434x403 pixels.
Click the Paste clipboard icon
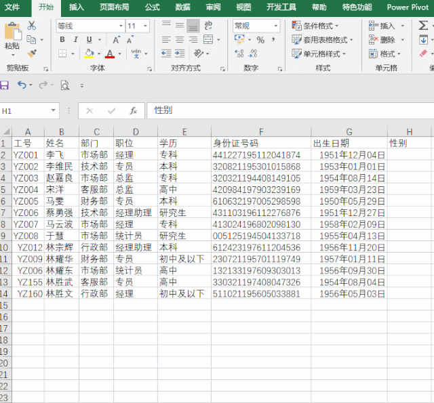tap(12, 32)
